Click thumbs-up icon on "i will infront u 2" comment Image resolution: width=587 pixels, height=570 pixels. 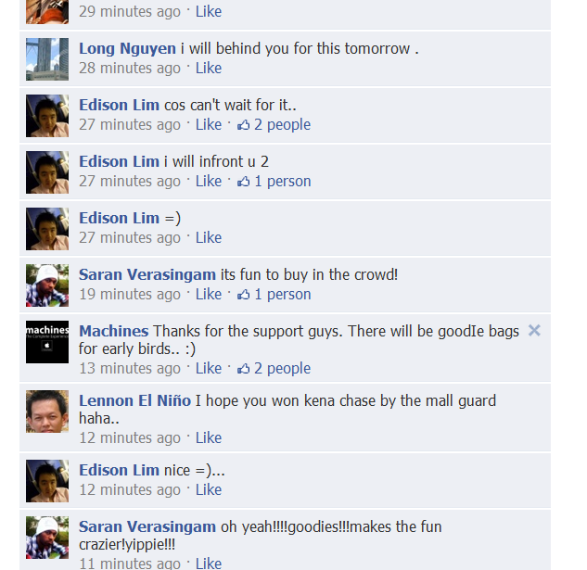click(243, 182)
